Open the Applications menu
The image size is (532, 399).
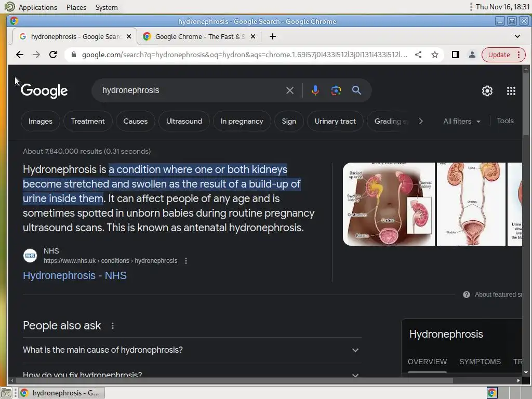coord(37,7)
